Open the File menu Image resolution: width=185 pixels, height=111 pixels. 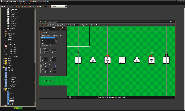tap(2, 4)
